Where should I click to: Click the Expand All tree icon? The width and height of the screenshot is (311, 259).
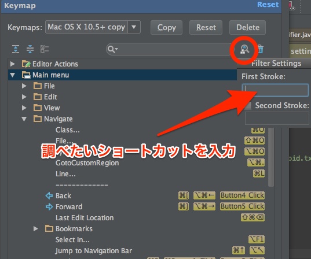[x=16, y=49]
